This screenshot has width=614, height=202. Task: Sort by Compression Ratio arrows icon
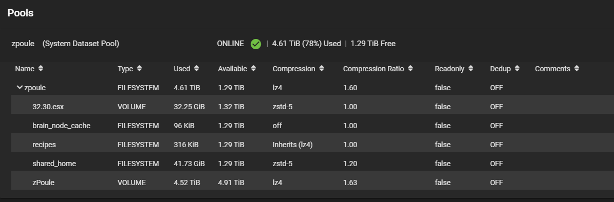(411, 68)
